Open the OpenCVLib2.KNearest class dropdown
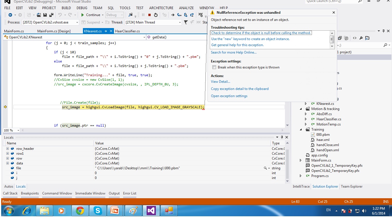This screenshot has height=220, width=392. (x=144, y=37)
